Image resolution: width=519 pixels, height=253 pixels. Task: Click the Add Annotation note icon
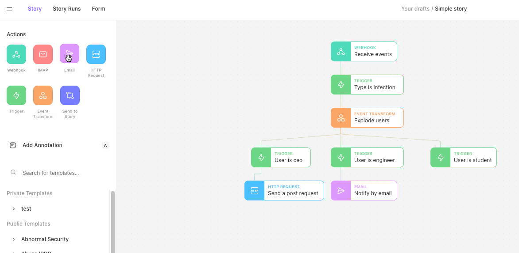coord(13,145)
